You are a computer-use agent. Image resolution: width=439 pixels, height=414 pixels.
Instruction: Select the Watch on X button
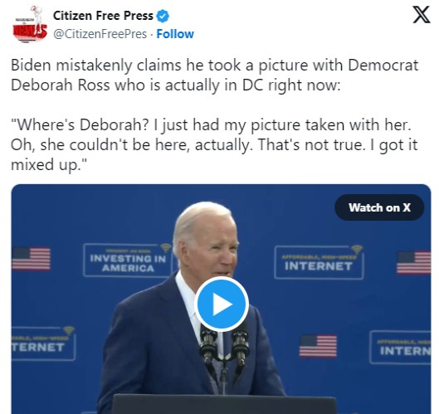click(379, 207)
